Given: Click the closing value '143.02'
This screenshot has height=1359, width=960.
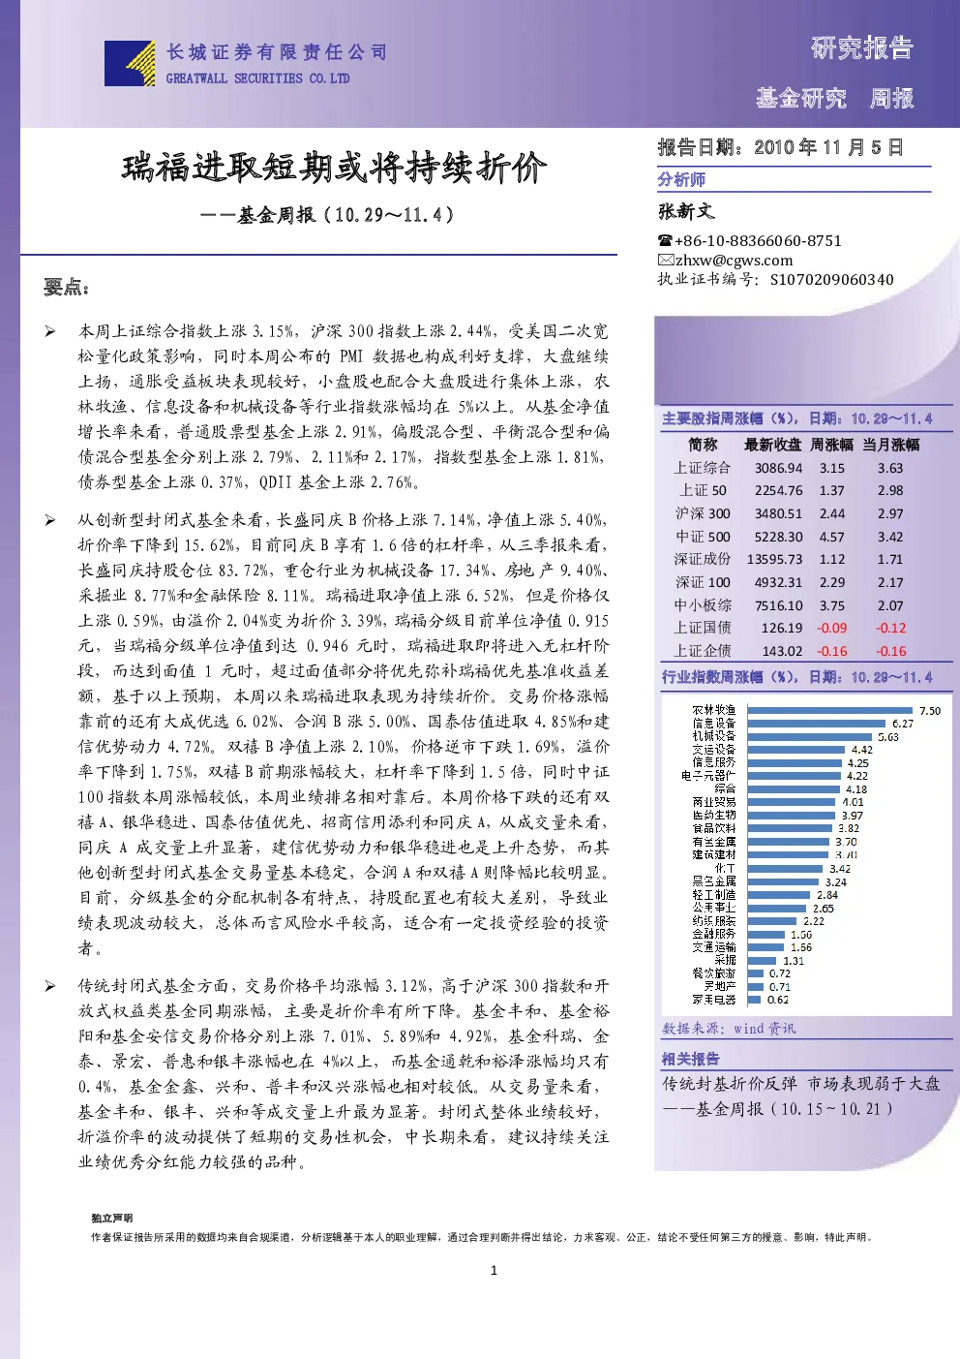Looking at the screenshot, I should click(782, 651).
